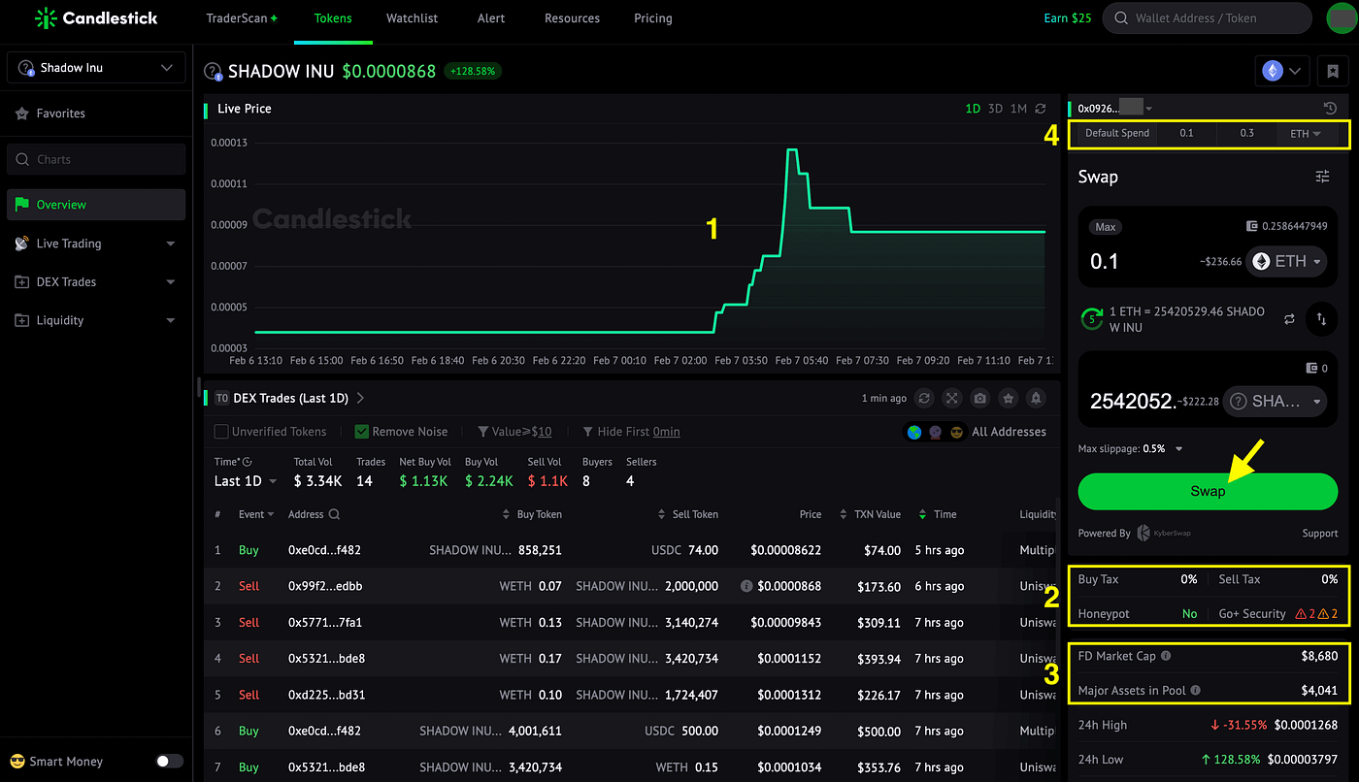Image resolution: width=1359 pixels, height=782 pixels.
Task: Open the ETH default spend currency dropdown
Action: click(x=1306, y=134)
